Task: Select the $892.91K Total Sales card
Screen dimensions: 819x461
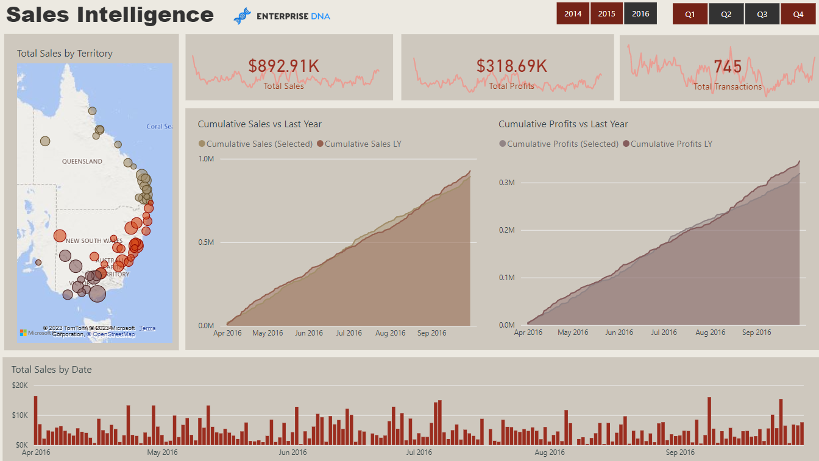Action: click(x=284, y=66)
